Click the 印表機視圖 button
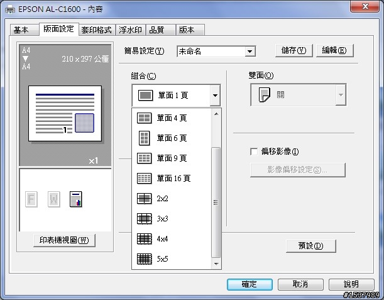The height and width of the screenshot is (300, 384). (64, 240)
